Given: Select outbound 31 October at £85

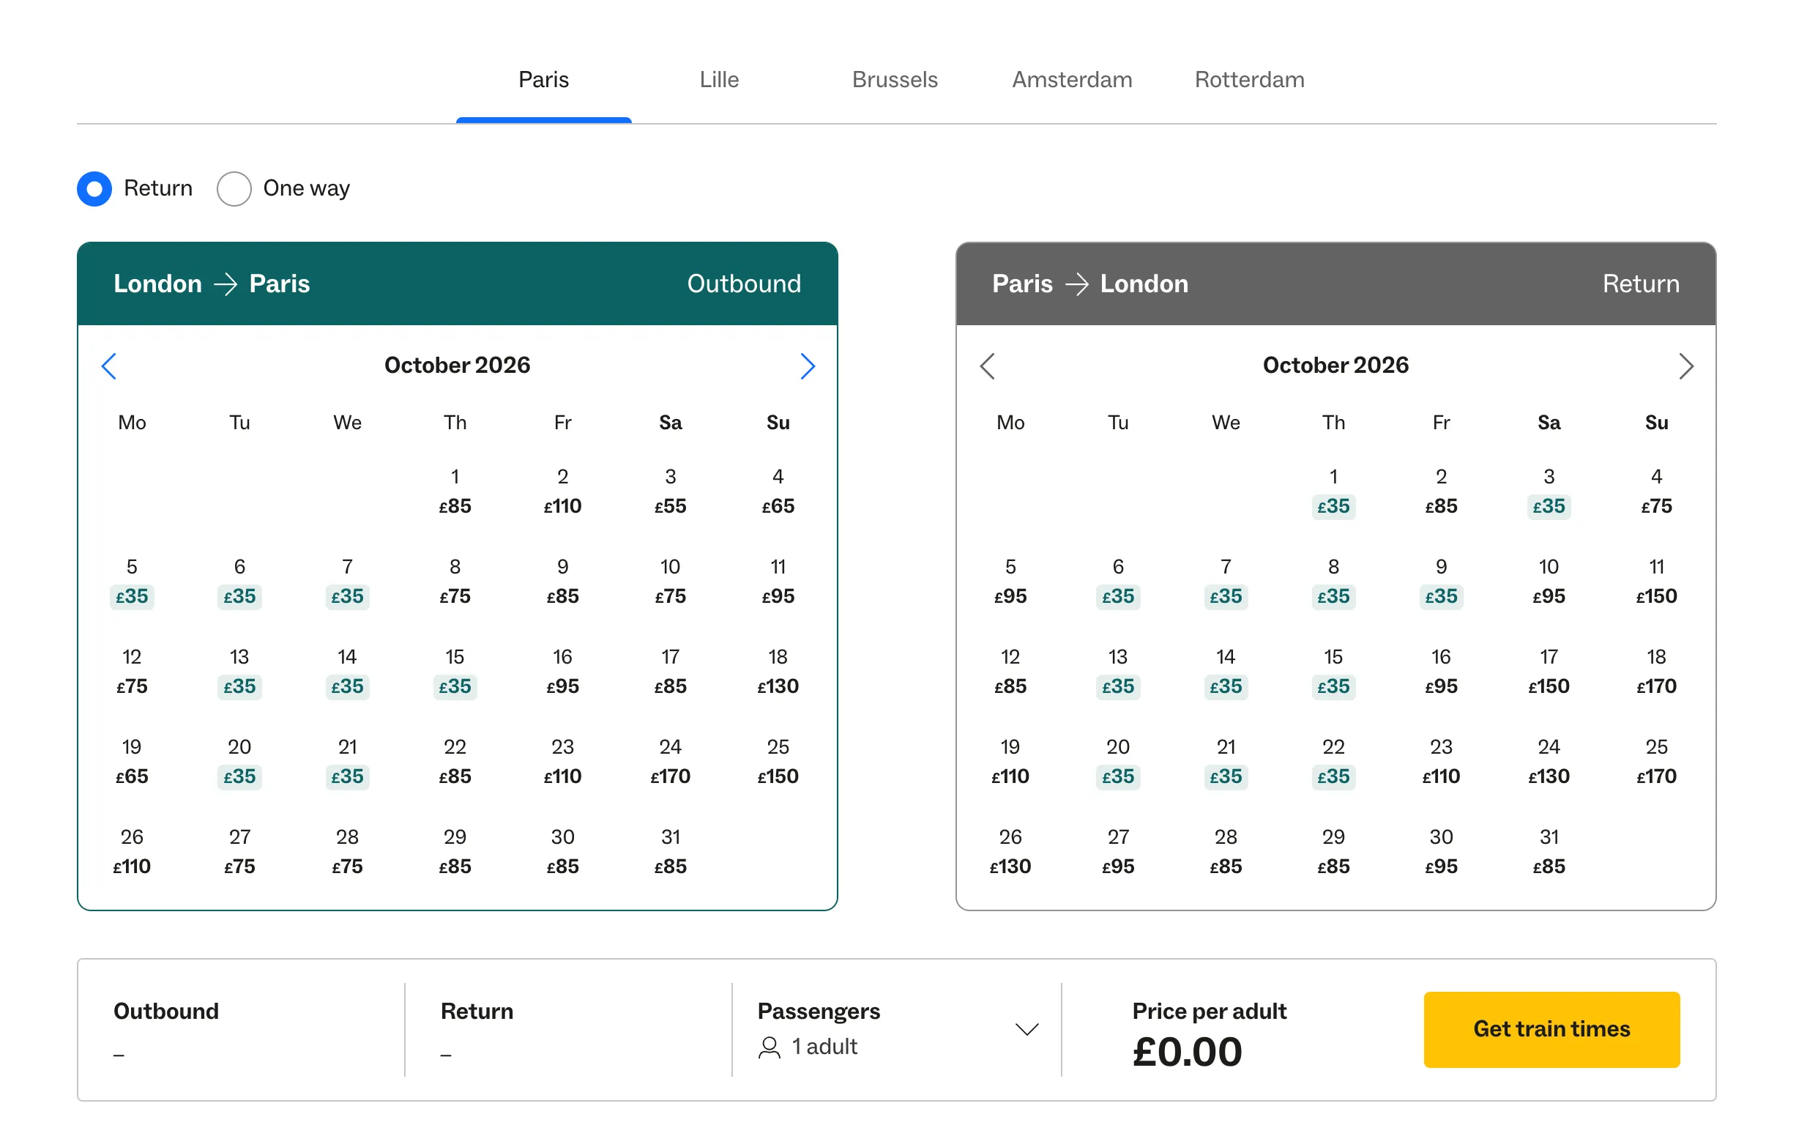Looking at the screenshot, I should [x=671, y=852].
